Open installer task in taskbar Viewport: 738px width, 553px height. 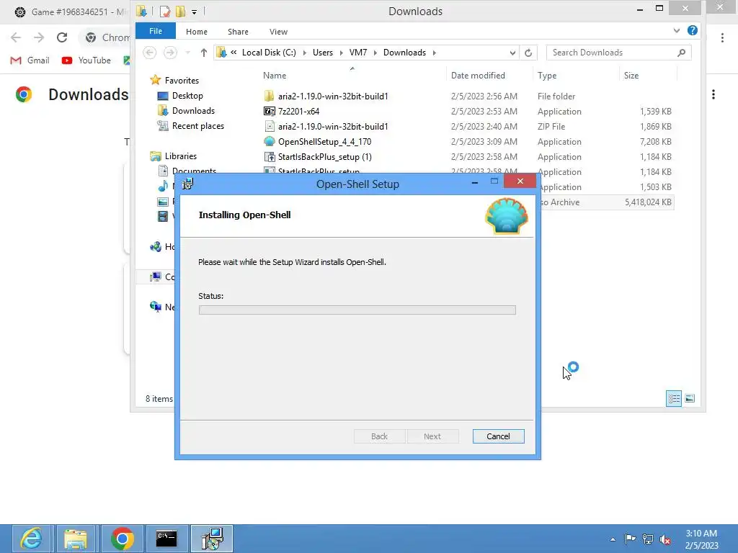coord(212,539)
